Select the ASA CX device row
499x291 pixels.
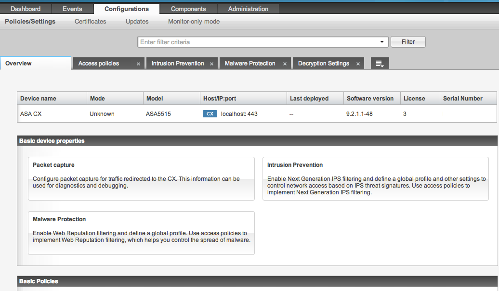tap(144, 114)
